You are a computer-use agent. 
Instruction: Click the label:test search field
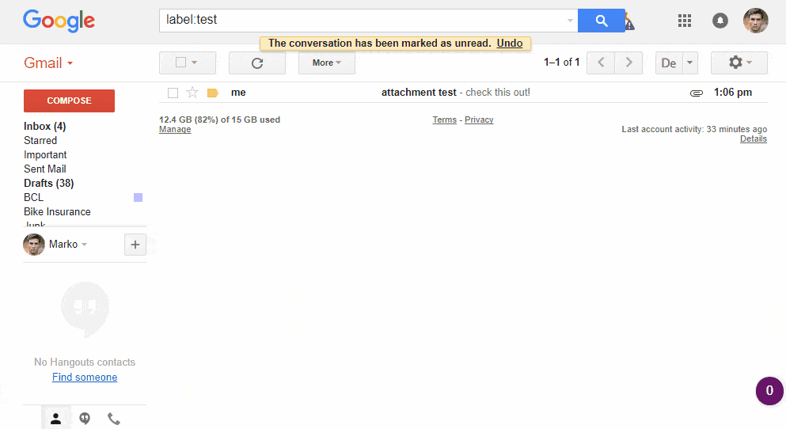click(x=364, y=21)
